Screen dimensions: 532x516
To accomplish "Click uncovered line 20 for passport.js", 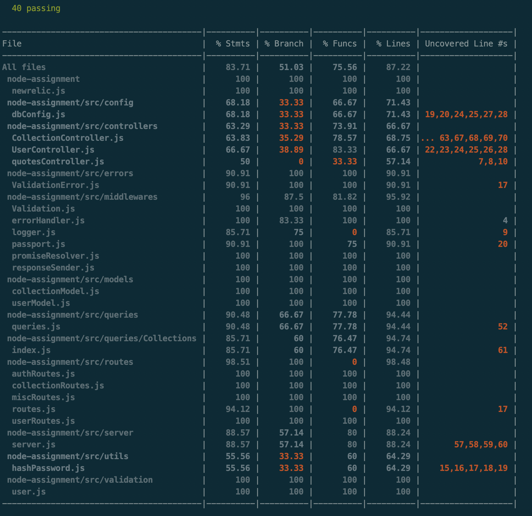I will pos(503,244).
